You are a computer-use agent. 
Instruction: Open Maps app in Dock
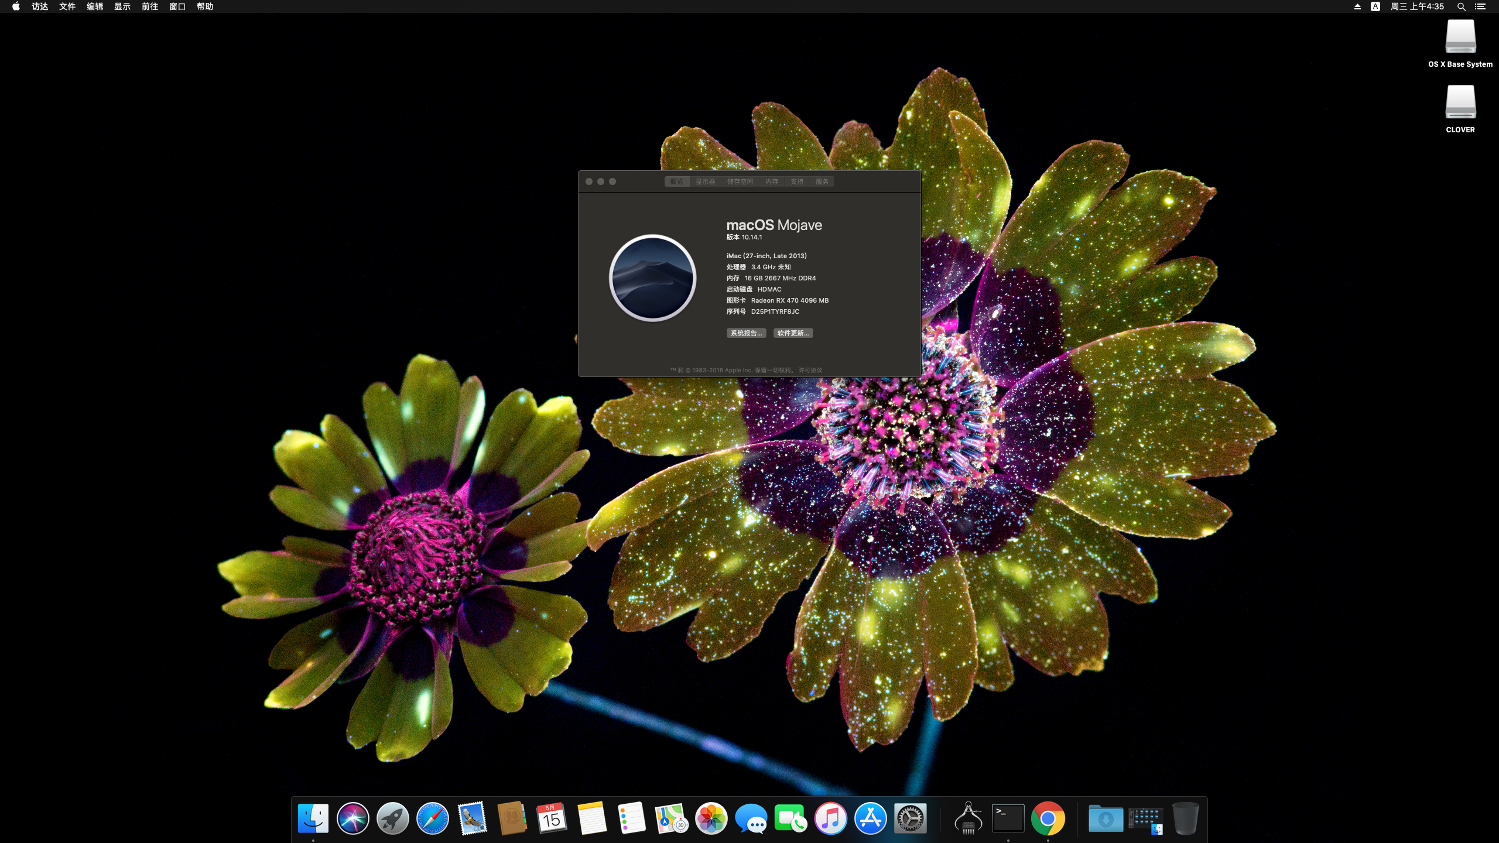tap(671, 818)
